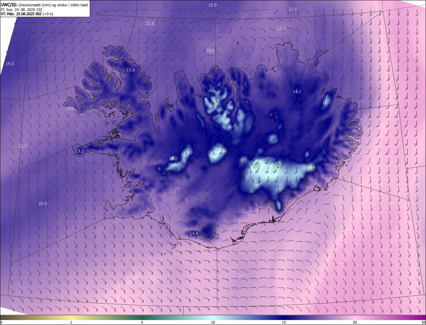Click the 30 tick on the color scale
Screen dimensions: 426x325
(355, 322)
